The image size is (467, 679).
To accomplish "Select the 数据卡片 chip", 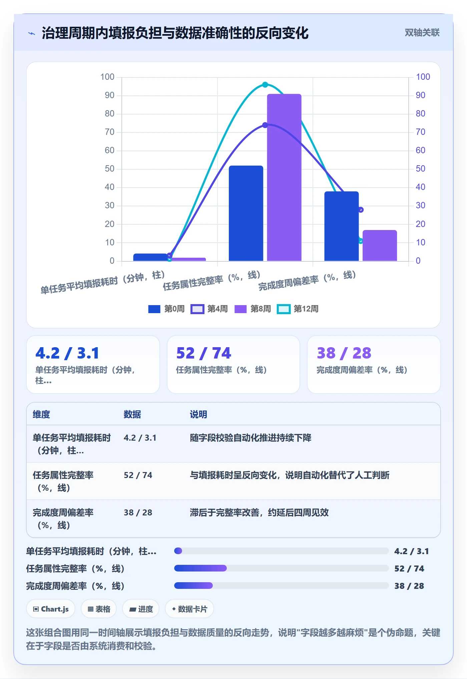I will click(189, 609).
